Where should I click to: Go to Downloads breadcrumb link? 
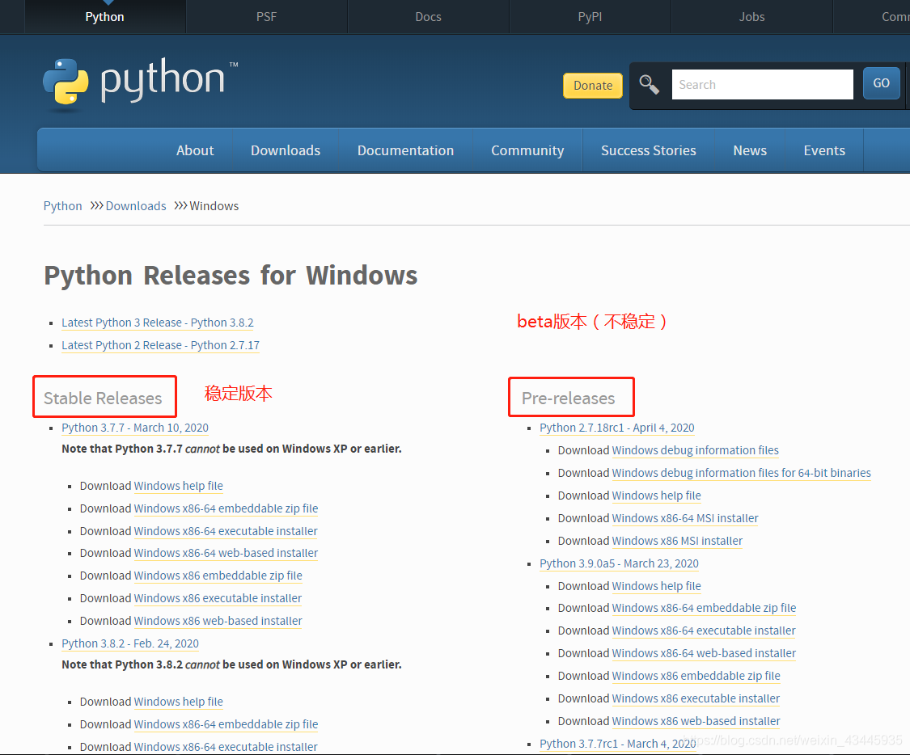pyautogui.click(x=136, y=206)
